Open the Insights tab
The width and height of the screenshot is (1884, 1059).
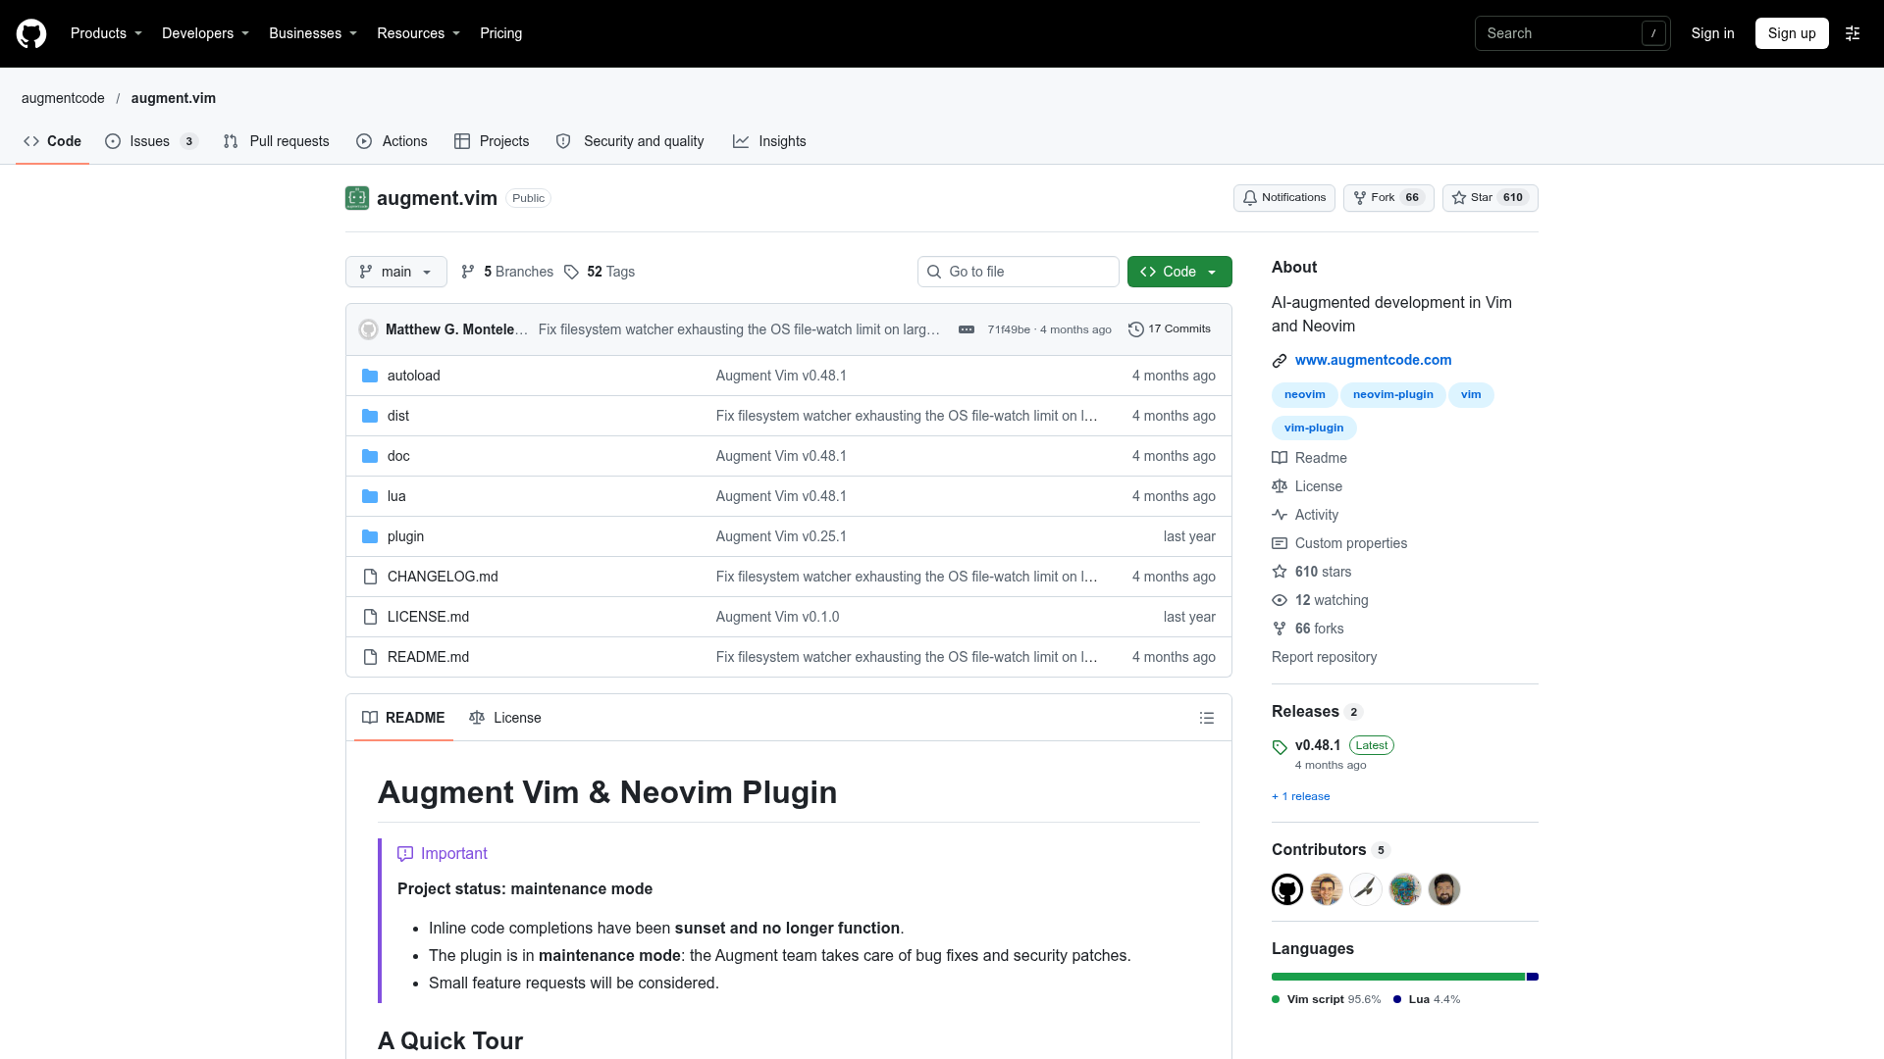coord(769,141)
